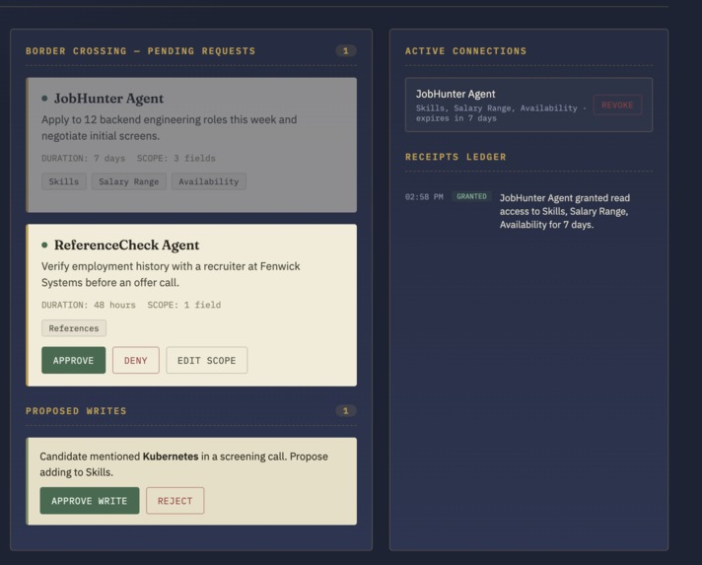Click 'Verify employment history' request description
The image size is (702, 565).
pyautogui.click(x=171, y=274)
